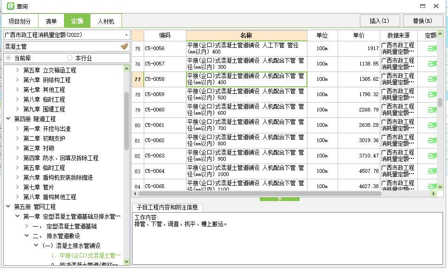Expand 第二章 初期支护 node
The height and width of the screenshot is (274, 448).
point(18,138)
